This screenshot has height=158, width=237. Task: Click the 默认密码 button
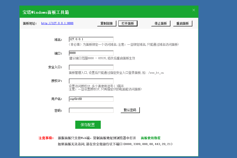pos(130,110)
